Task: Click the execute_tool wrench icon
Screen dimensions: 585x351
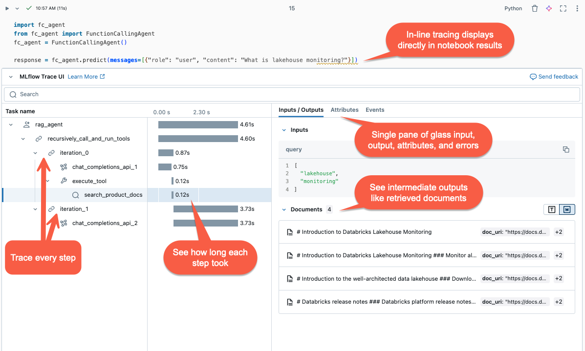Action: coord(64,181)
